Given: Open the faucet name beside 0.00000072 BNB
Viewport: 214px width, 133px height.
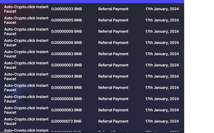Looking at the screenshot, I should coord(26,122).
